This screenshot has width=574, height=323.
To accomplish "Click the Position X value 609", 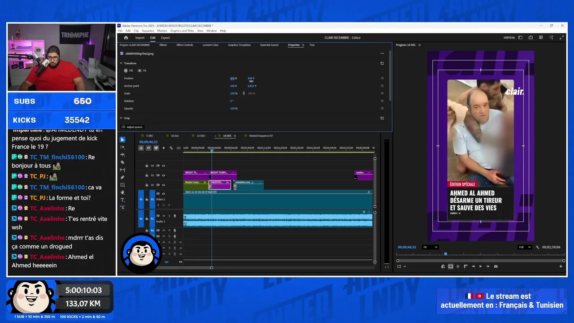I will [232, 79].
